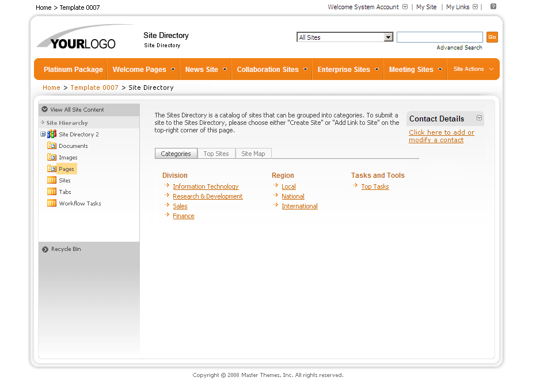Screen dimensions: 536x381
Task: Select Pages in the site hierarchy
Action: click(x=66, y=169)
